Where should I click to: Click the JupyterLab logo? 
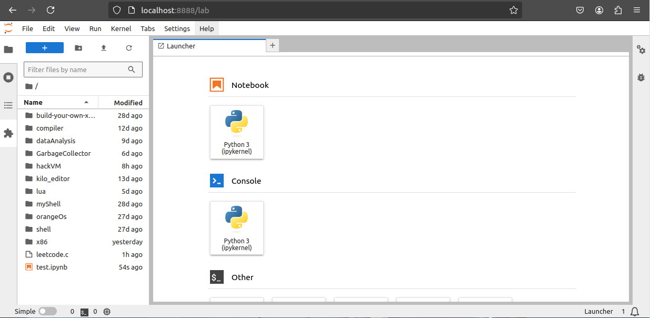coord(8,28)
